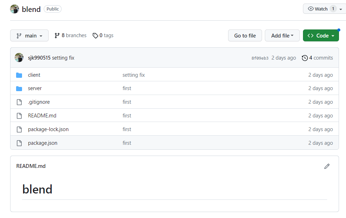This screenshot has width=346, height=218.
Task: Open the blend repository title link
Action: pyautogui.click(x=31, y=9)
